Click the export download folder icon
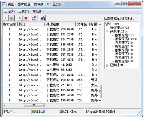144x117 pixels. tap(43, 18)
